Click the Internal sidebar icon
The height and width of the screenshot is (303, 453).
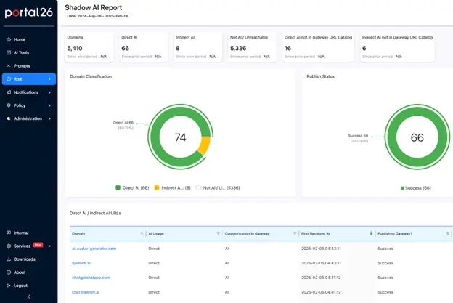[9, 233]
